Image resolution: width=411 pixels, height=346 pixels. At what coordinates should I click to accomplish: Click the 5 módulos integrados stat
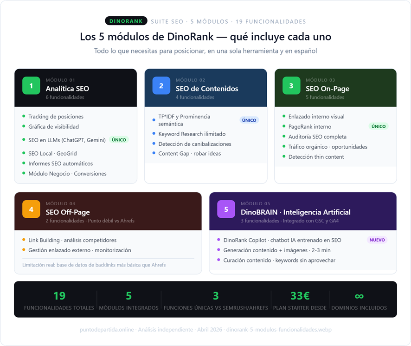click(128, 300)
